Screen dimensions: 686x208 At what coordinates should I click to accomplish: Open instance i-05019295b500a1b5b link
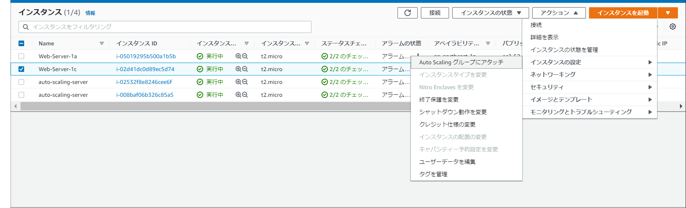click(x=146, y=56)
